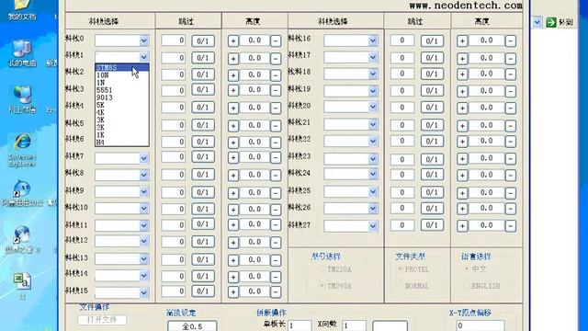The image size is (588, 331).
Task: Toggle the 0/1 skip button for stack 23
Action: point(432,159)
